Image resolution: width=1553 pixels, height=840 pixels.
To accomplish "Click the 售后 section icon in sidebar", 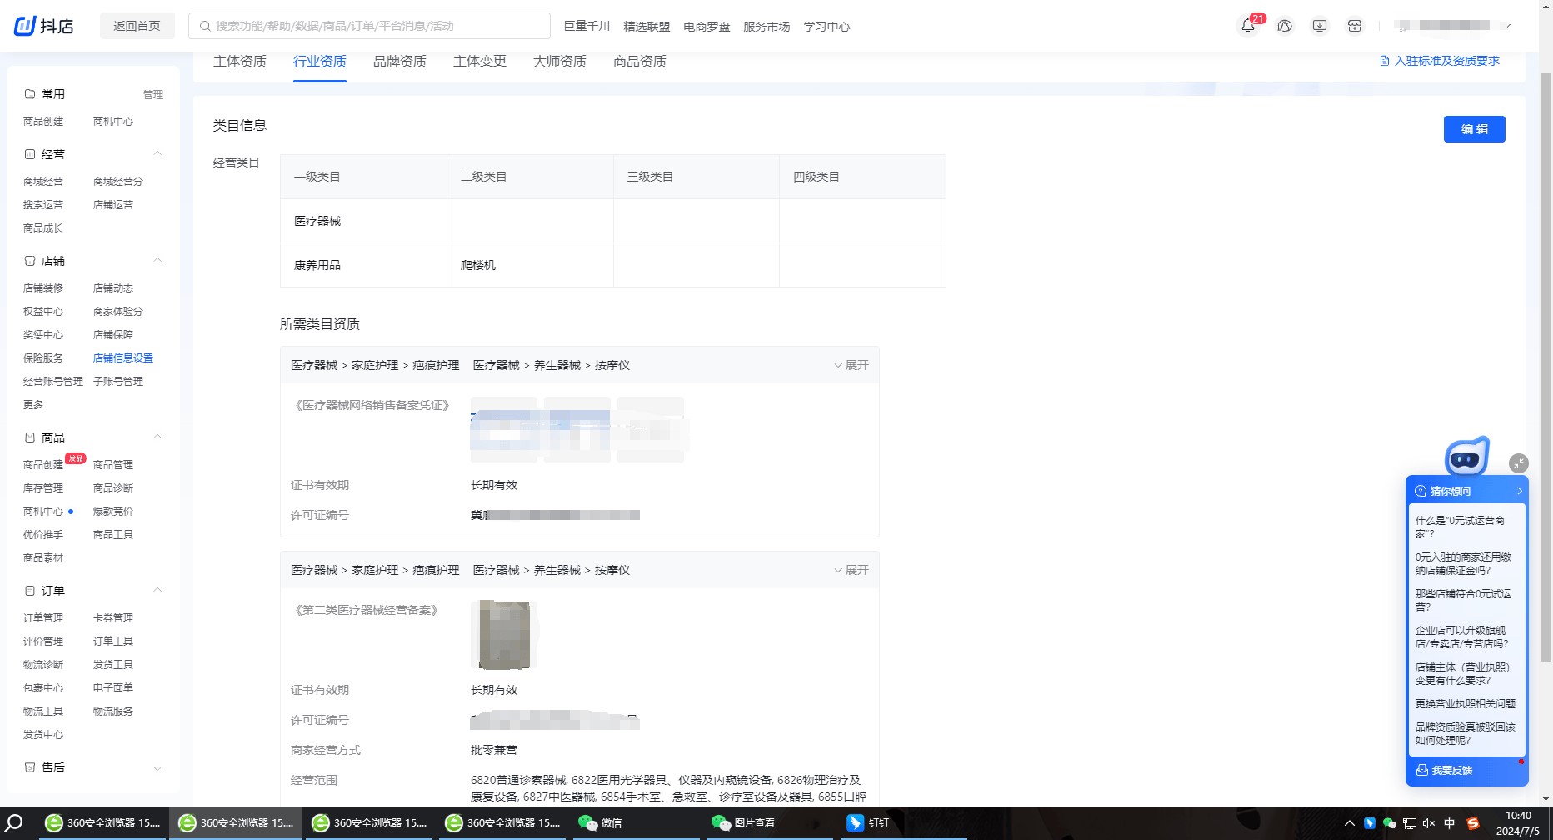I will coord(30,767).
